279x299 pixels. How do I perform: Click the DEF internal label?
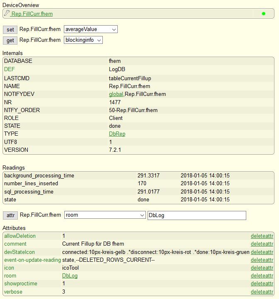(10, 69)
